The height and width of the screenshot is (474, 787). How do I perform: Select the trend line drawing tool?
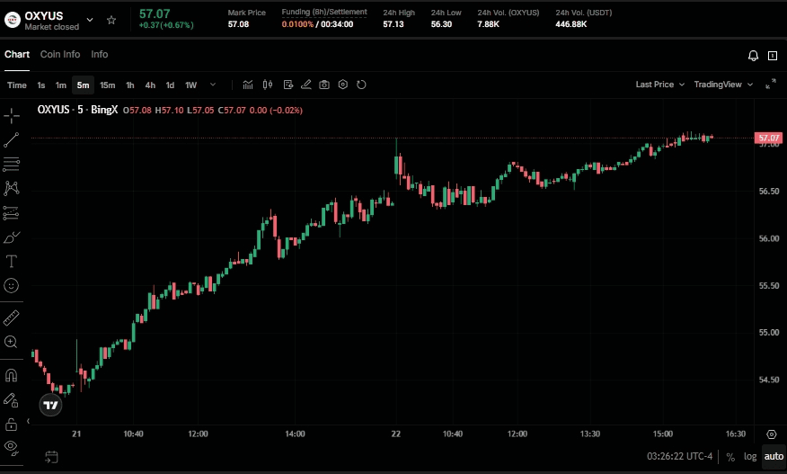coord(12,139)
